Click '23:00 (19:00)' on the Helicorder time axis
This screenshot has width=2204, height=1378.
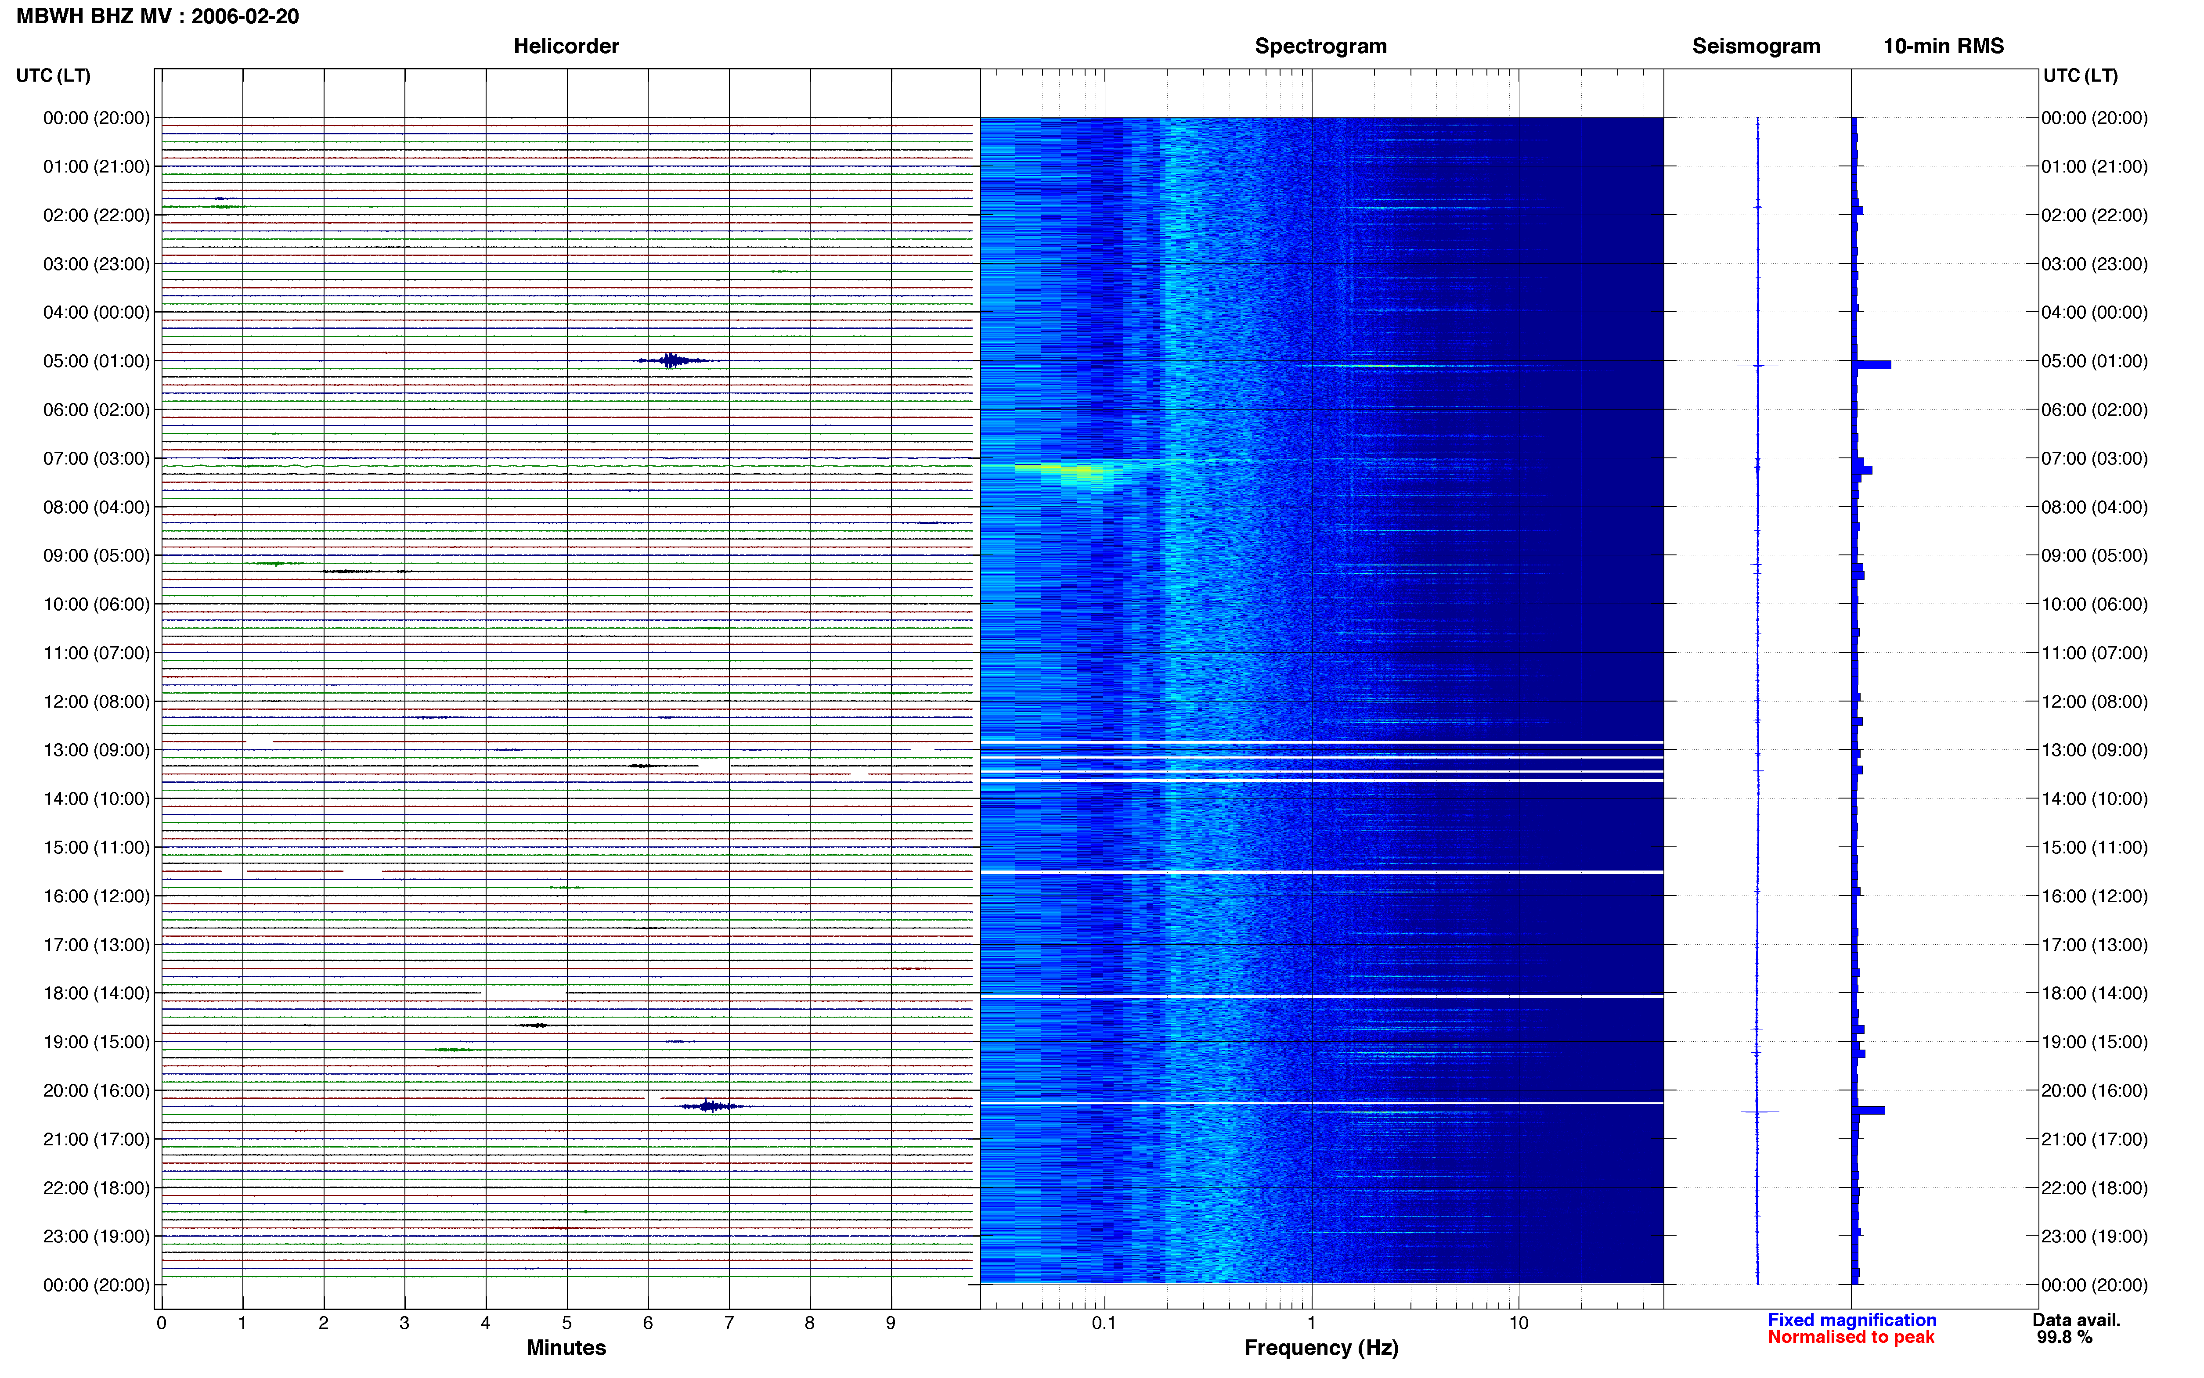coord(97,1237)
